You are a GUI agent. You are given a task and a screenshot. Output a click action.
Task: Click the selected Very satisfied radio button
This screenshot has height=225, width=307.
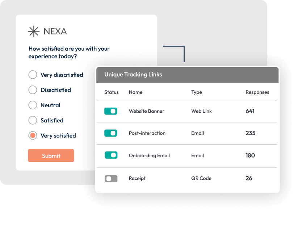33,136
